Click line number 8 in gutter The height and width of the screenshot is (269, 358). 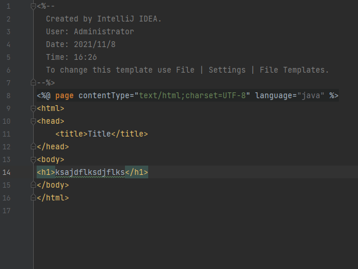8,96
